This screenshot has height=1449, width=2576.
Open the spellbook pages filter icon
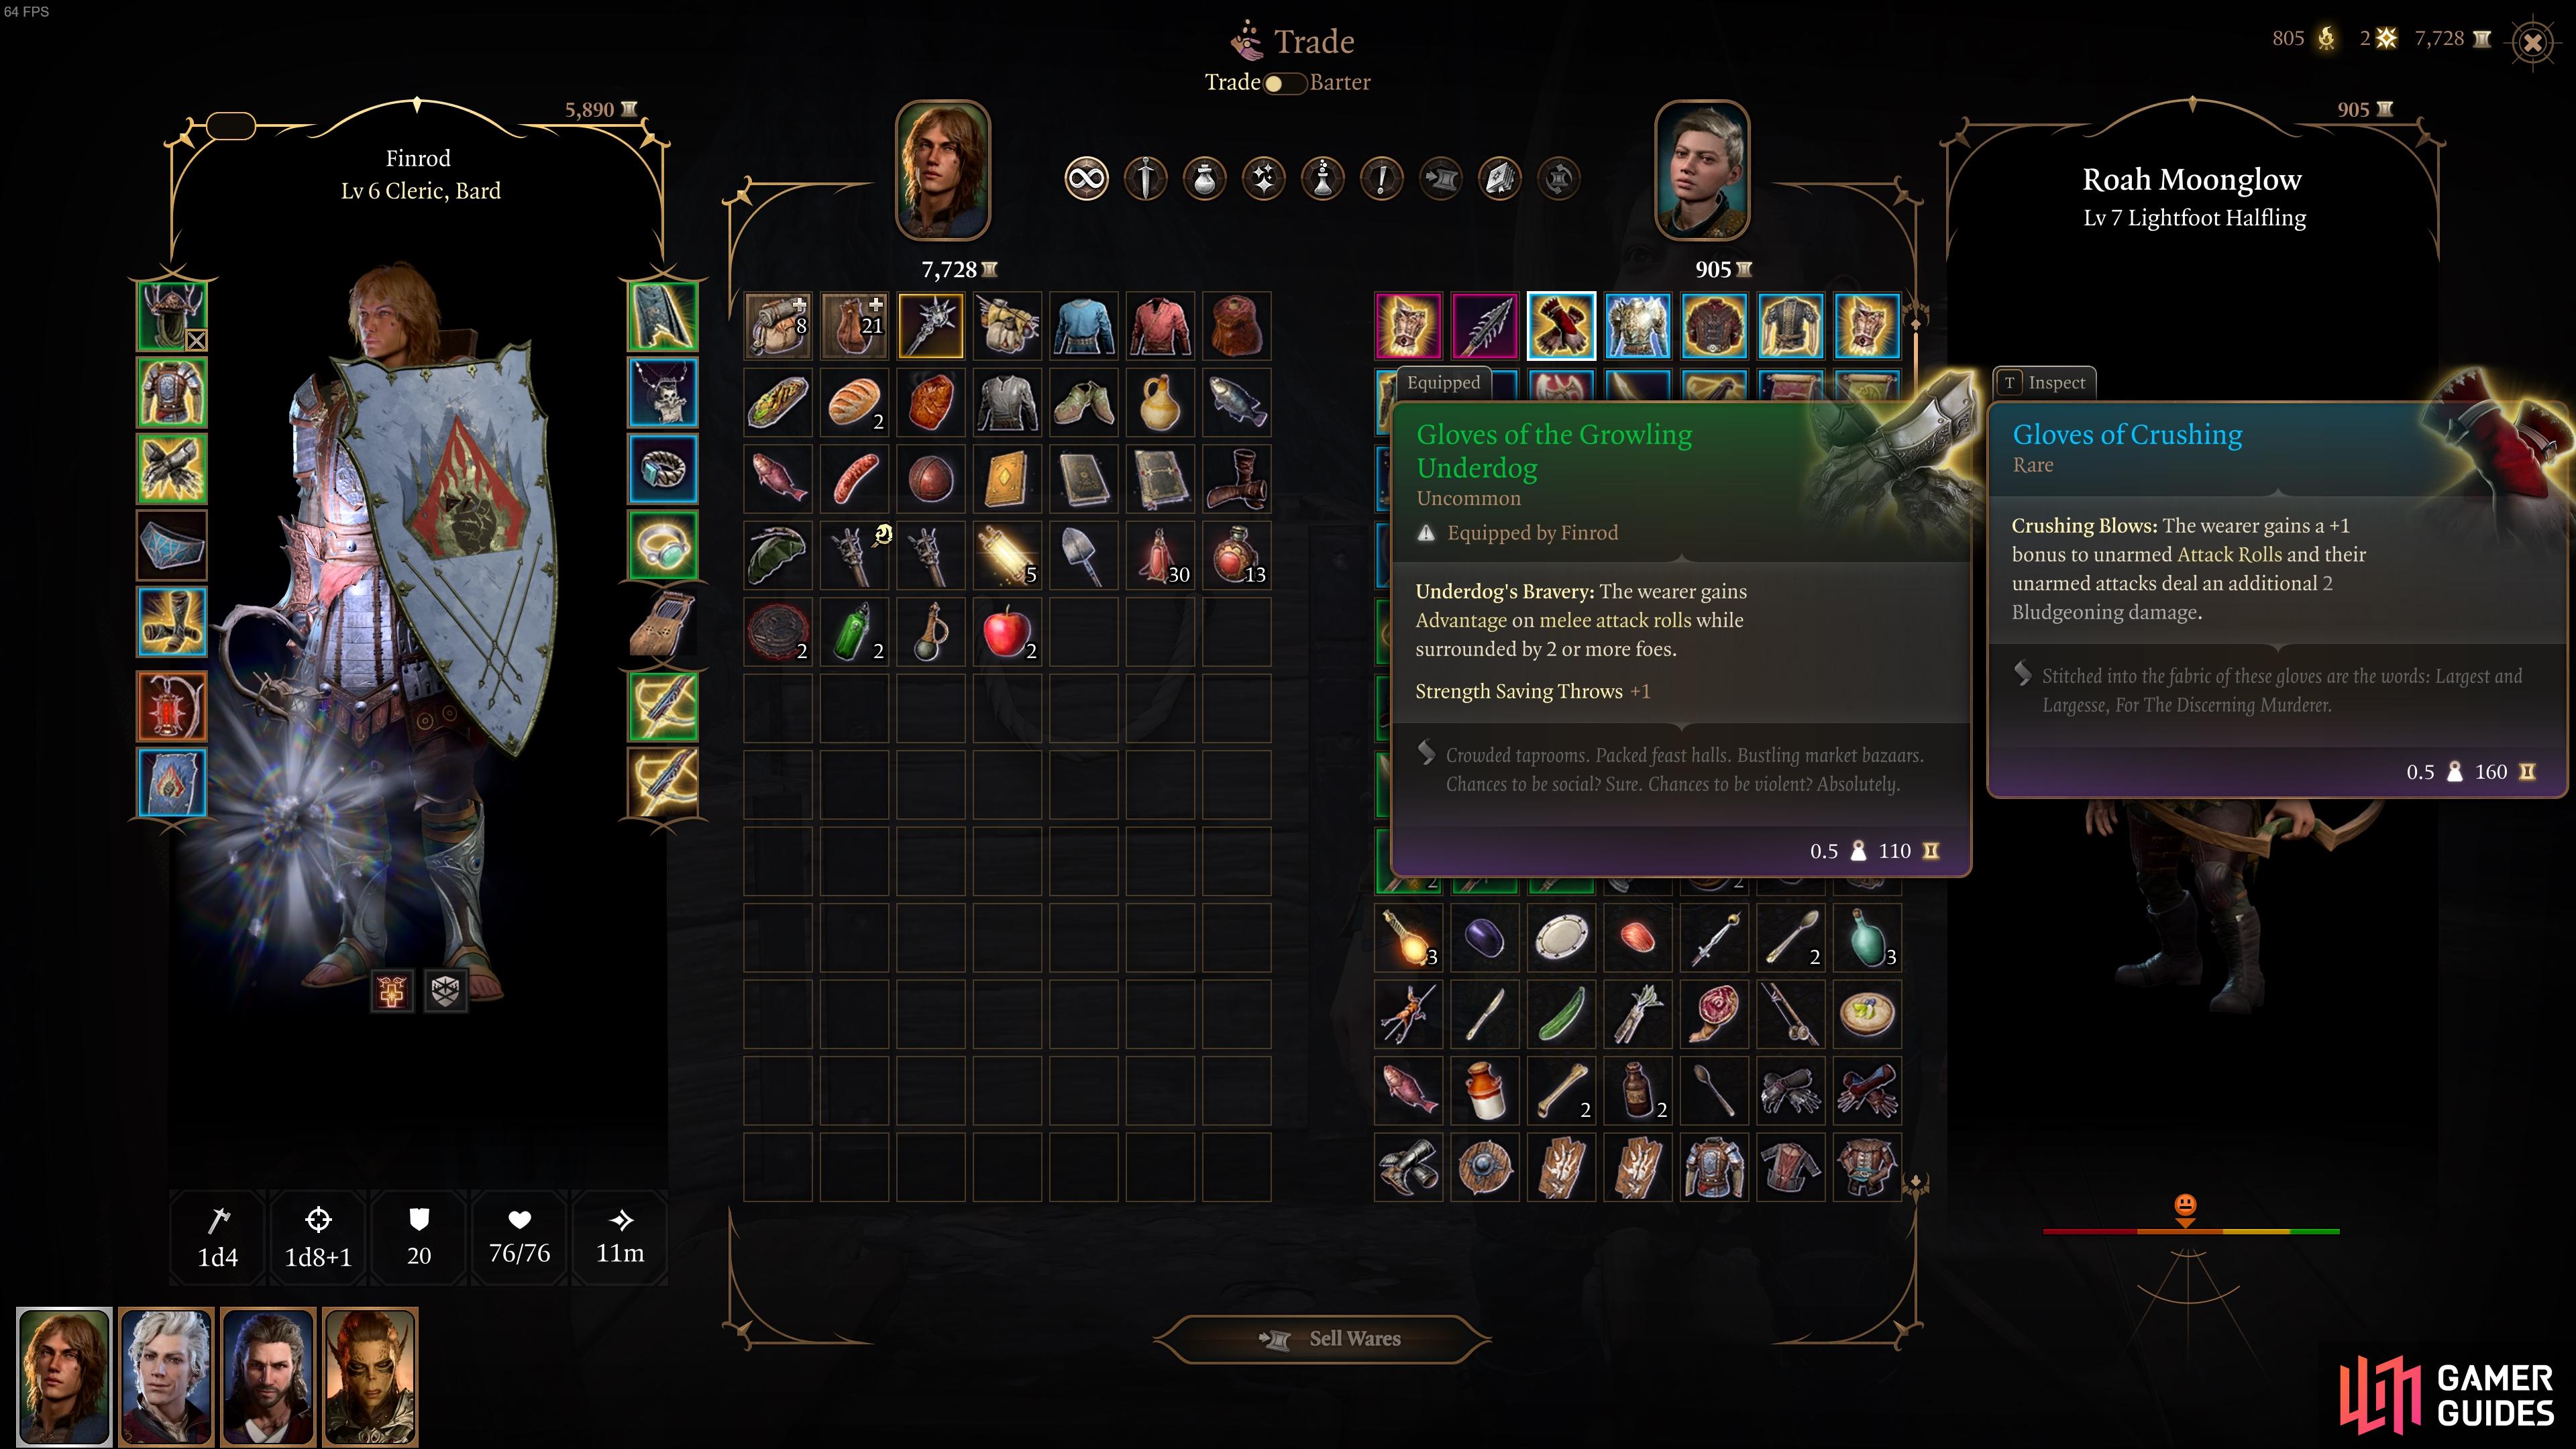coord(1499,179)
